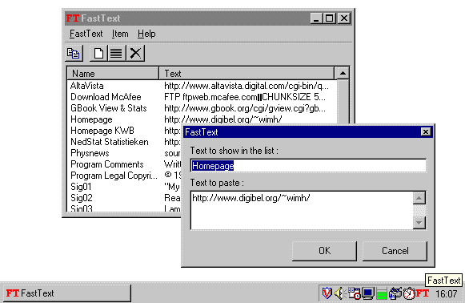This screenshot has width=465, height=303.
Task: Open the Item menu
Action: (x=120, y=34)
